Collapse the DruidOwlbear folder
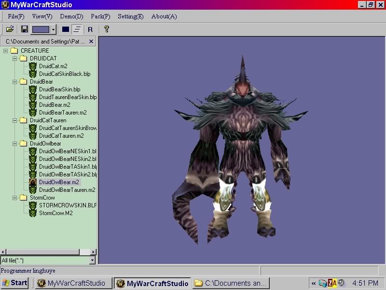This screenshot has width=386, height=290. point(15,144)
